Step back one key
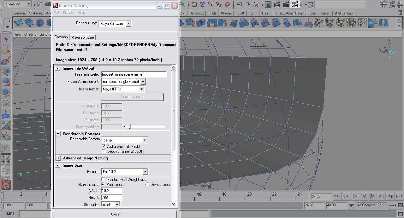404x218 pixels. point(355,196)
